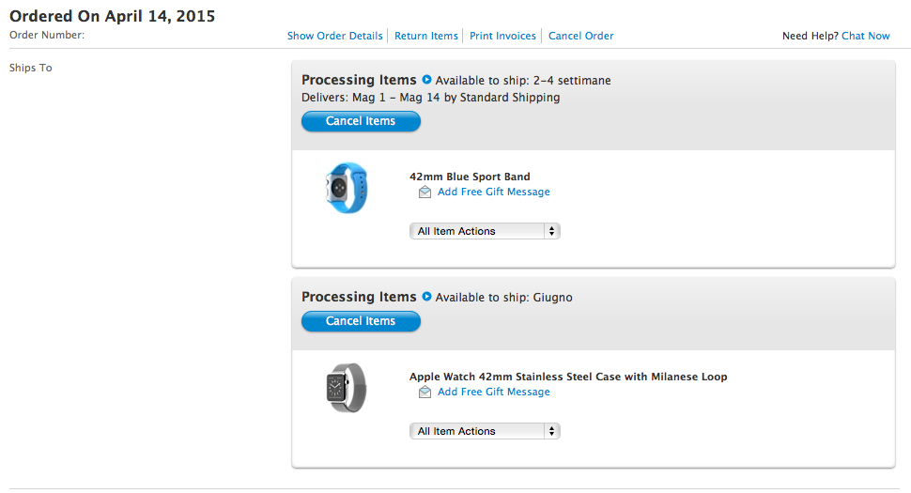Add a free gift message to Blue Sport Band
Image resolution: width=911 pixels, height=493 pixels.
[493, 192]
